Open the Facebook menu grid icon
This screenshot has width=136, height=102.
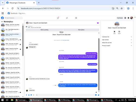(125, 18)
